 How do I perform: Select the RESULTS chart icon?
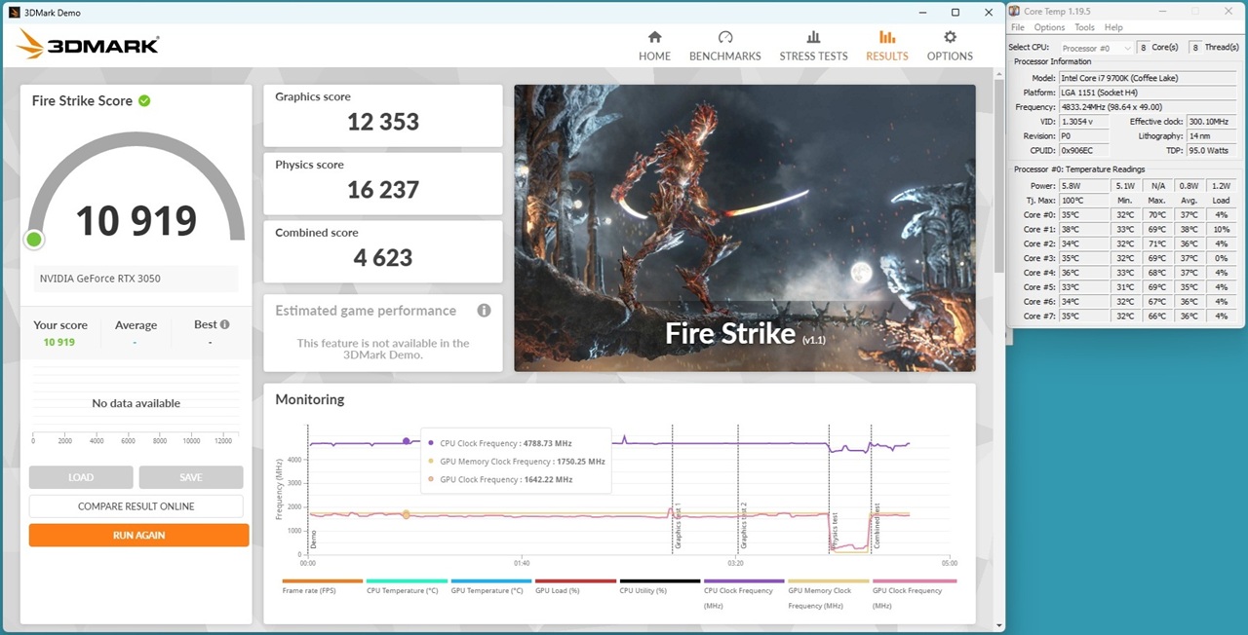pyautogui.click(x=886, y=37)
